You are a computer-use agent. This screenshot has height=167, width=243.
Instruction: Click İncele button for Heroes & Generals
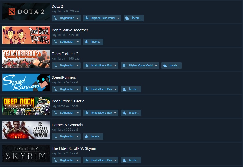tap(93, 136)
